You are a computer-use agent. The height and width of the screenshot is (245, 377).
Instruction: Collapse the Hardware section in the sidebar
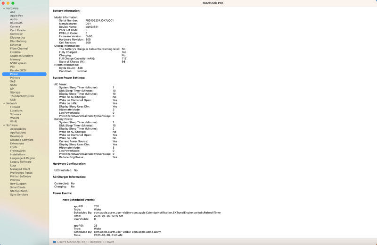(x=4, y=8)
